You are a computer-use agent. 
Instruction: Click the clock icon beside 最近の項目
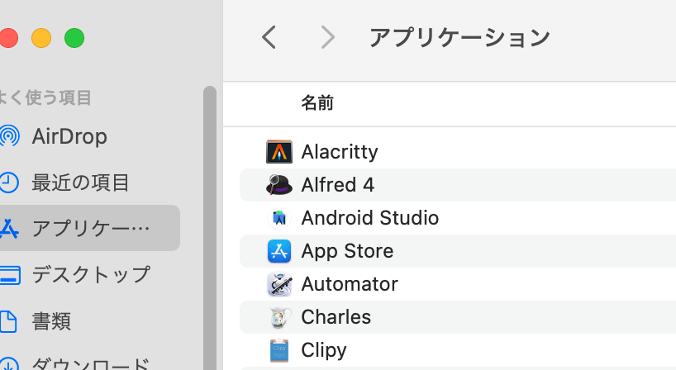pos(8,183)
